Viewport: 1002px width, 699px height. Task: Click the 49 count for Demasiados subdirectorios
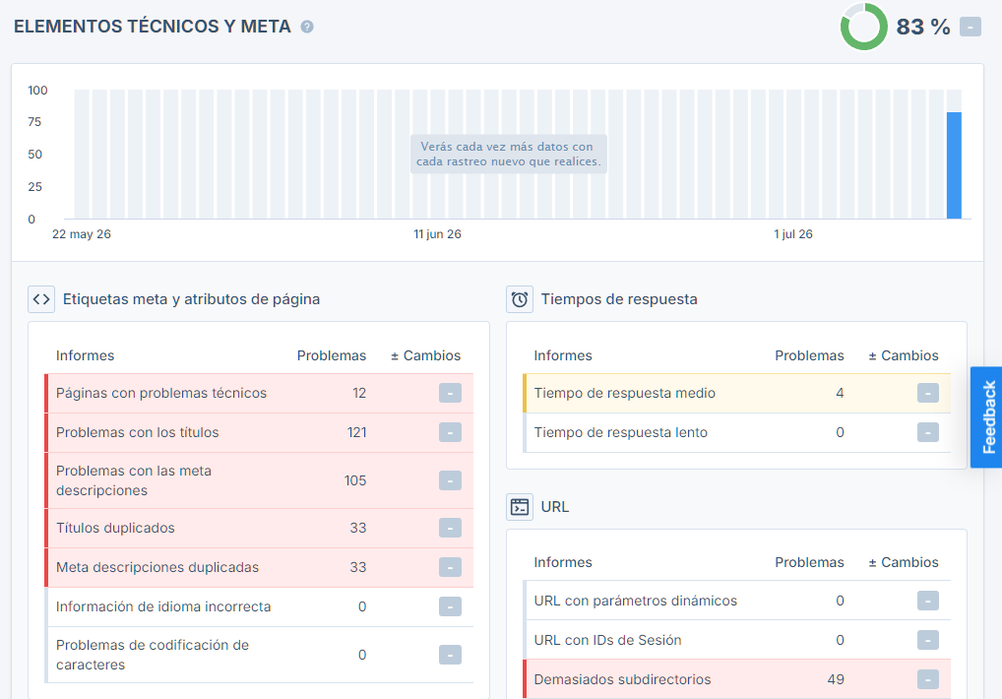coord(836,679)
